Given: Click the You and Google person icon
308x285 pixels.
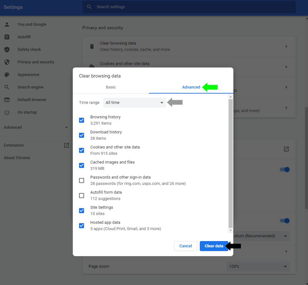Looking at the screenshot, I should pos(7,24).
